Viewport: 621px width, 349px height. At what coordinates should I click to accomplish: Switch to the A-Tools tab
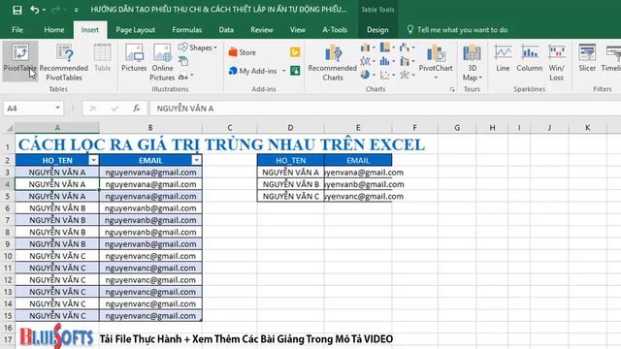335,30
